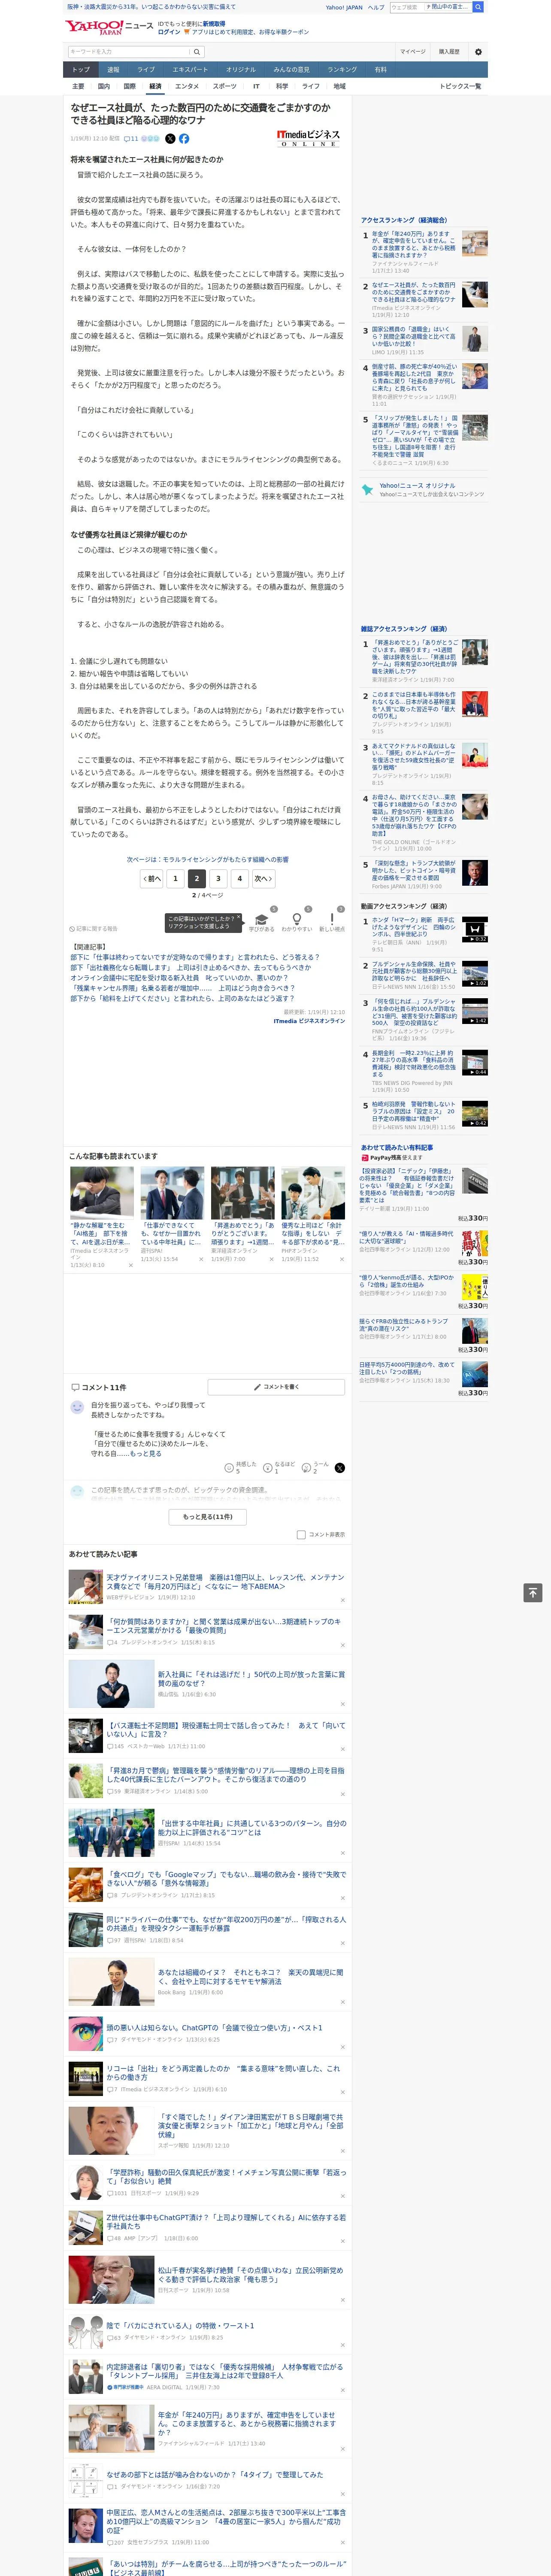
Task: Open next page link モラルライセンシングがもたらす組織への影響
Action: (x=207, y=860)
